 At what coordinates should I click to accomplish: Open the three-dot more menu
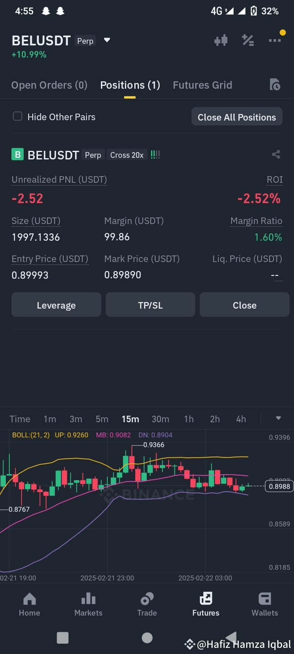point(275,40)
